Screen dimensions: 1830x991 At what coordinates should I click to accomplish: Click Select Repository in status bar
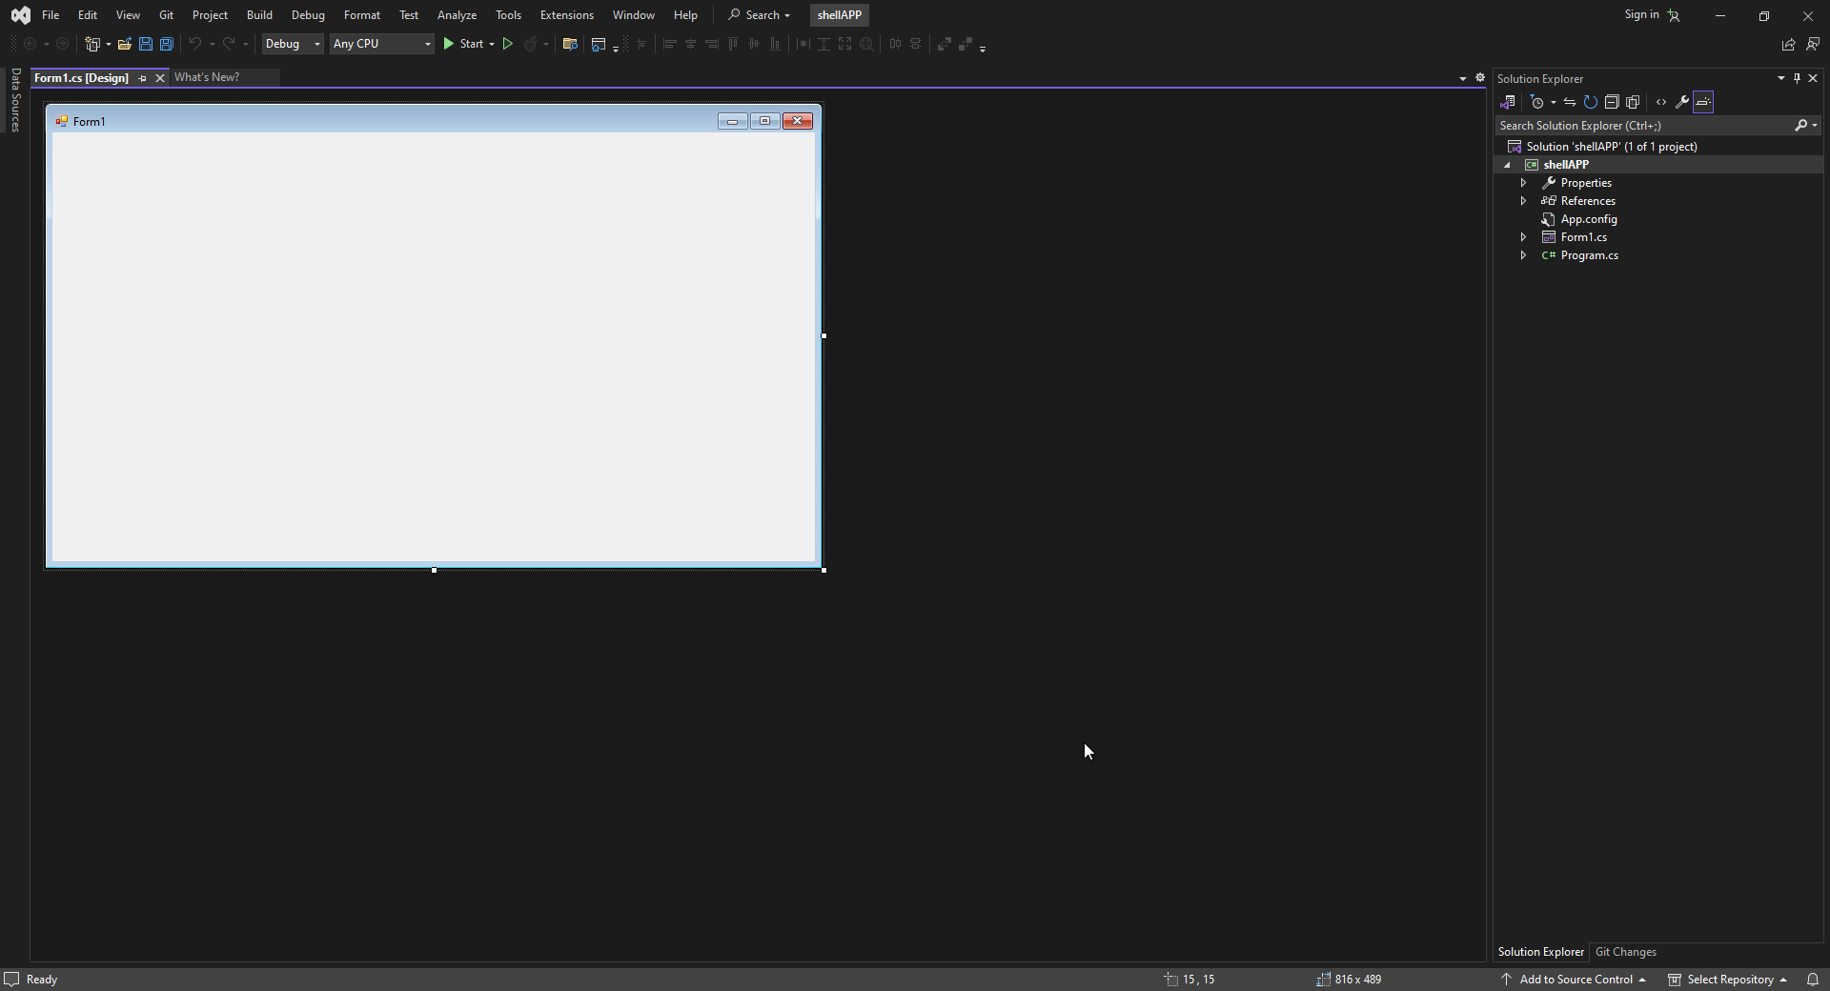coord(1728,980)
